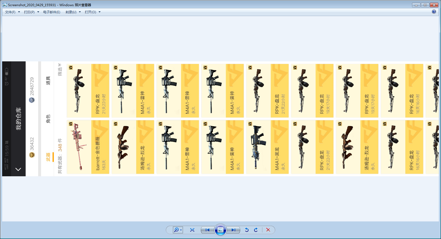The width and height of the screenshot is (441, 239).
Task: Switch to the 道具 tab
Action: (x=48, y=81)
